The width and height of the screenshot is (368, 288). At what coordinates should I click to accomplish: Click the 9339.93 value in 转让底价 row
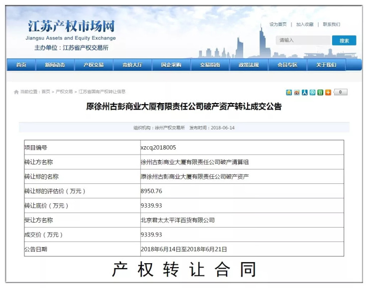tap(242, 205)
